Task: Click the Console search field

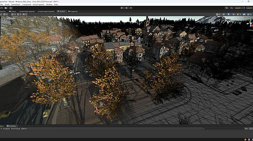Action: coord(223,129)
